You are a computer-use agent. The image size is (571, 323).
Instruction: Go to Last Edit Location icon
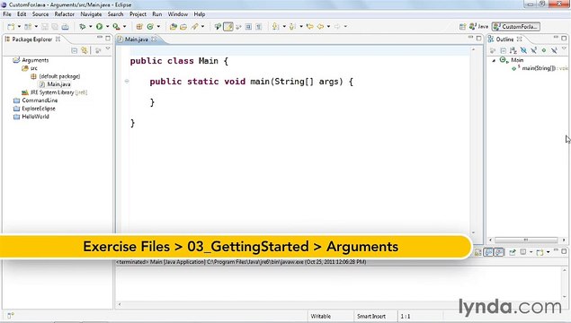click(x=310, y=27)
